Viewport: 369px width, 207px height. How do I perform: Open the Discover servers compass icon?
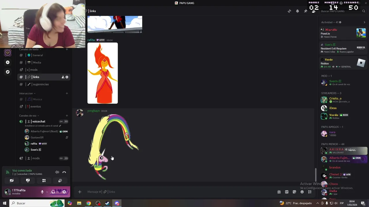(8, 72)
